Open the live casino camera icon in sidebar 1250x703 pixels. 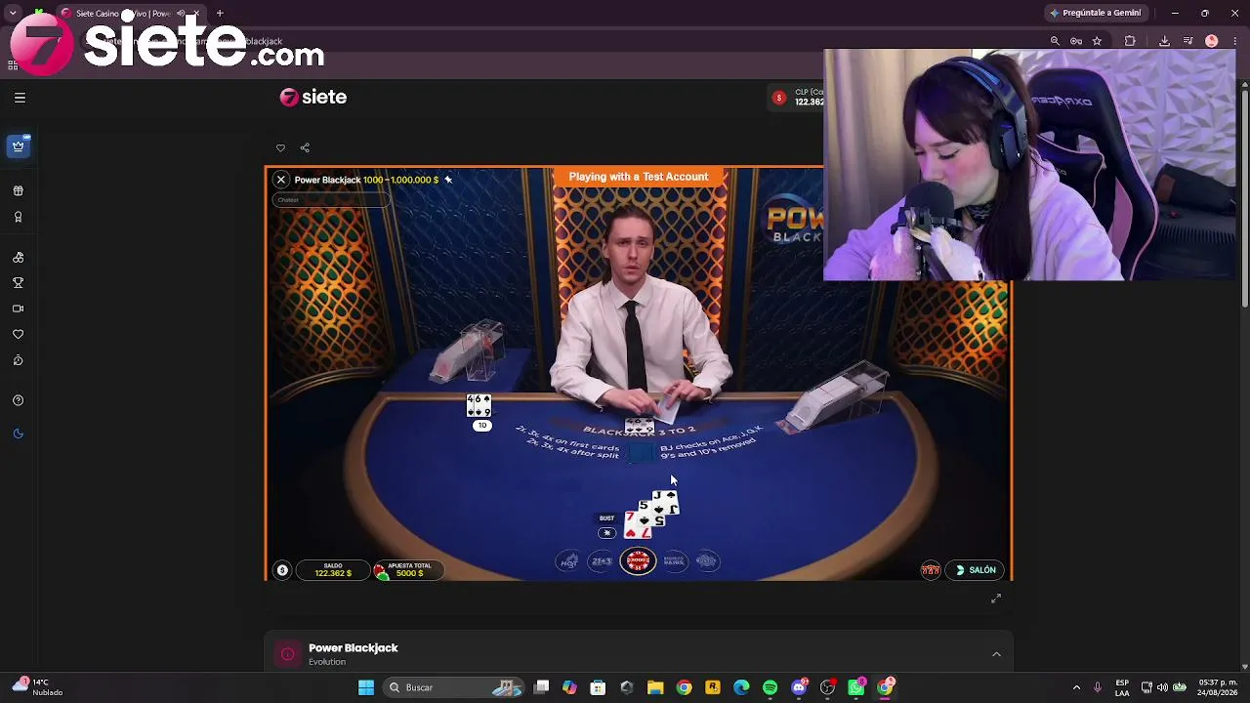click(x=19, y=309)
